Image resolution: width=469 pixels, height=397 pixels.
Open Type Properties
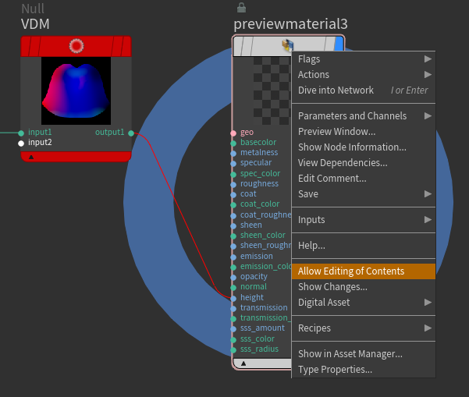click(364, 370)
